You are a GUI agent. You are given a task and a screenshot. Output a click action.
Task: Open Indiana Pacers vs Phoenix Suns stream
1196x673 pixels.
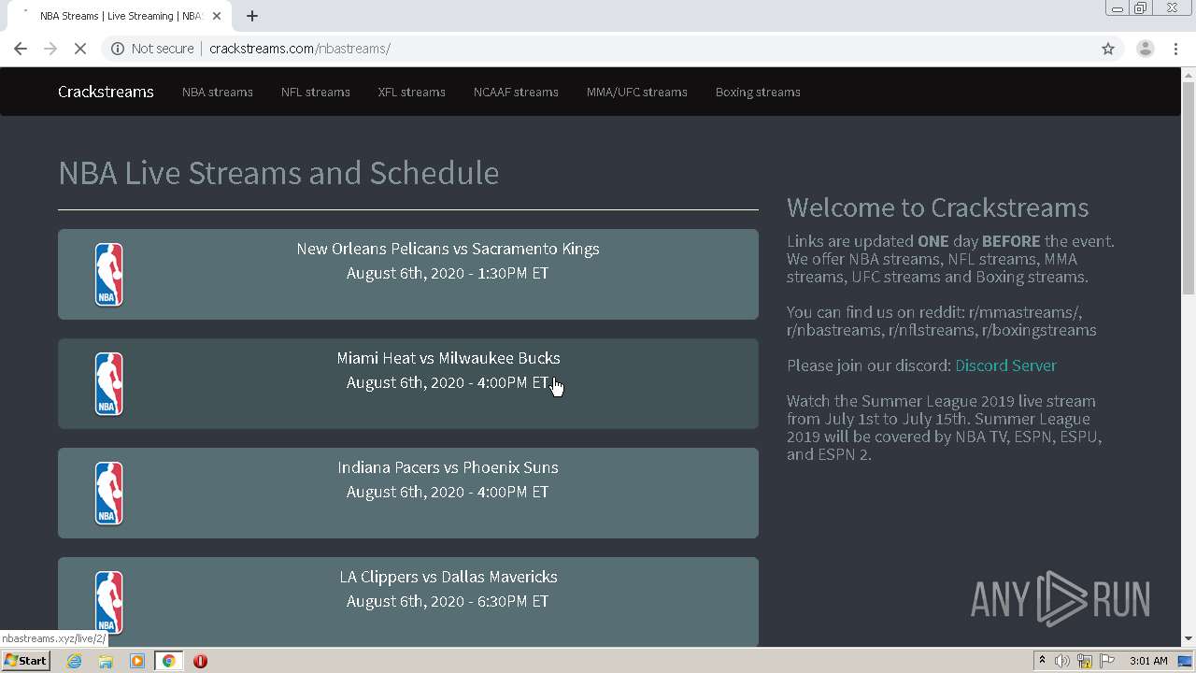(x=408, y=493)
